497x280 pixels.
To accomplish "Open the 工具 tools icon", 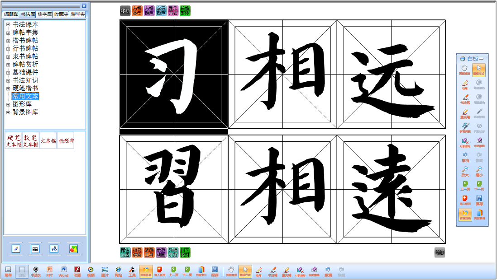I will (132, 271).
